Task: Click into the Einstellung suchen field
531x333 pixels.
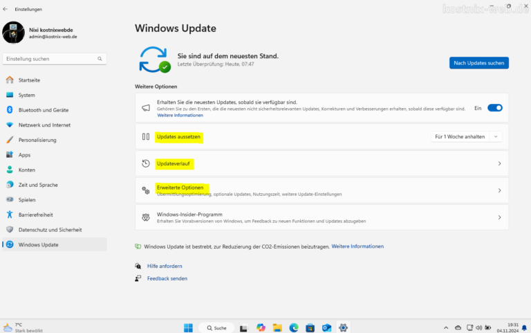Action: point(55,59)
